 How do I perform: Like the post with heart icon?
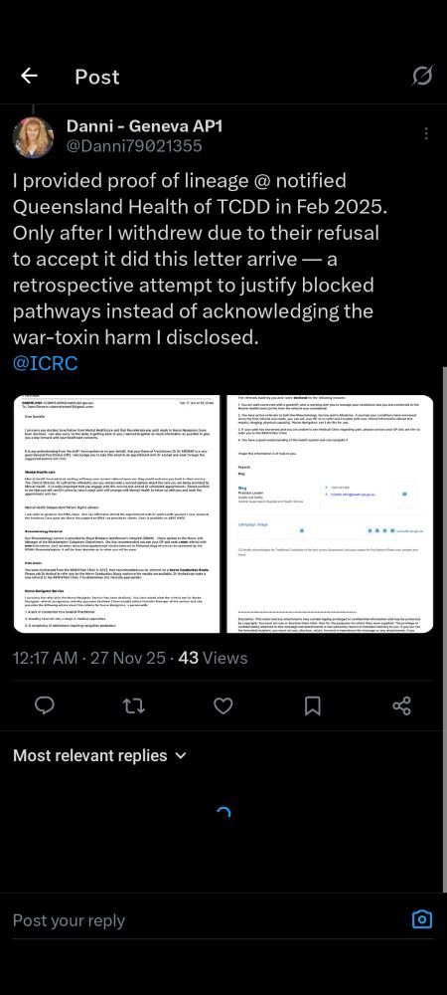(223, 705)
